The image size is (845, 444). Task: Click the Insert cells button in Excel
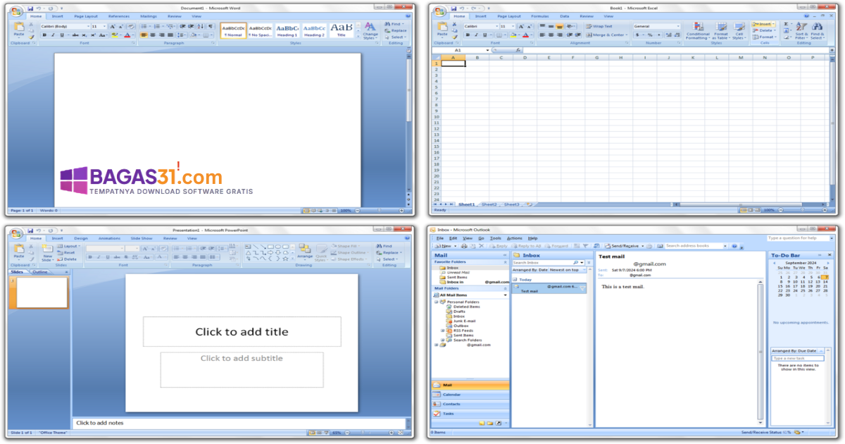(763, 24)
